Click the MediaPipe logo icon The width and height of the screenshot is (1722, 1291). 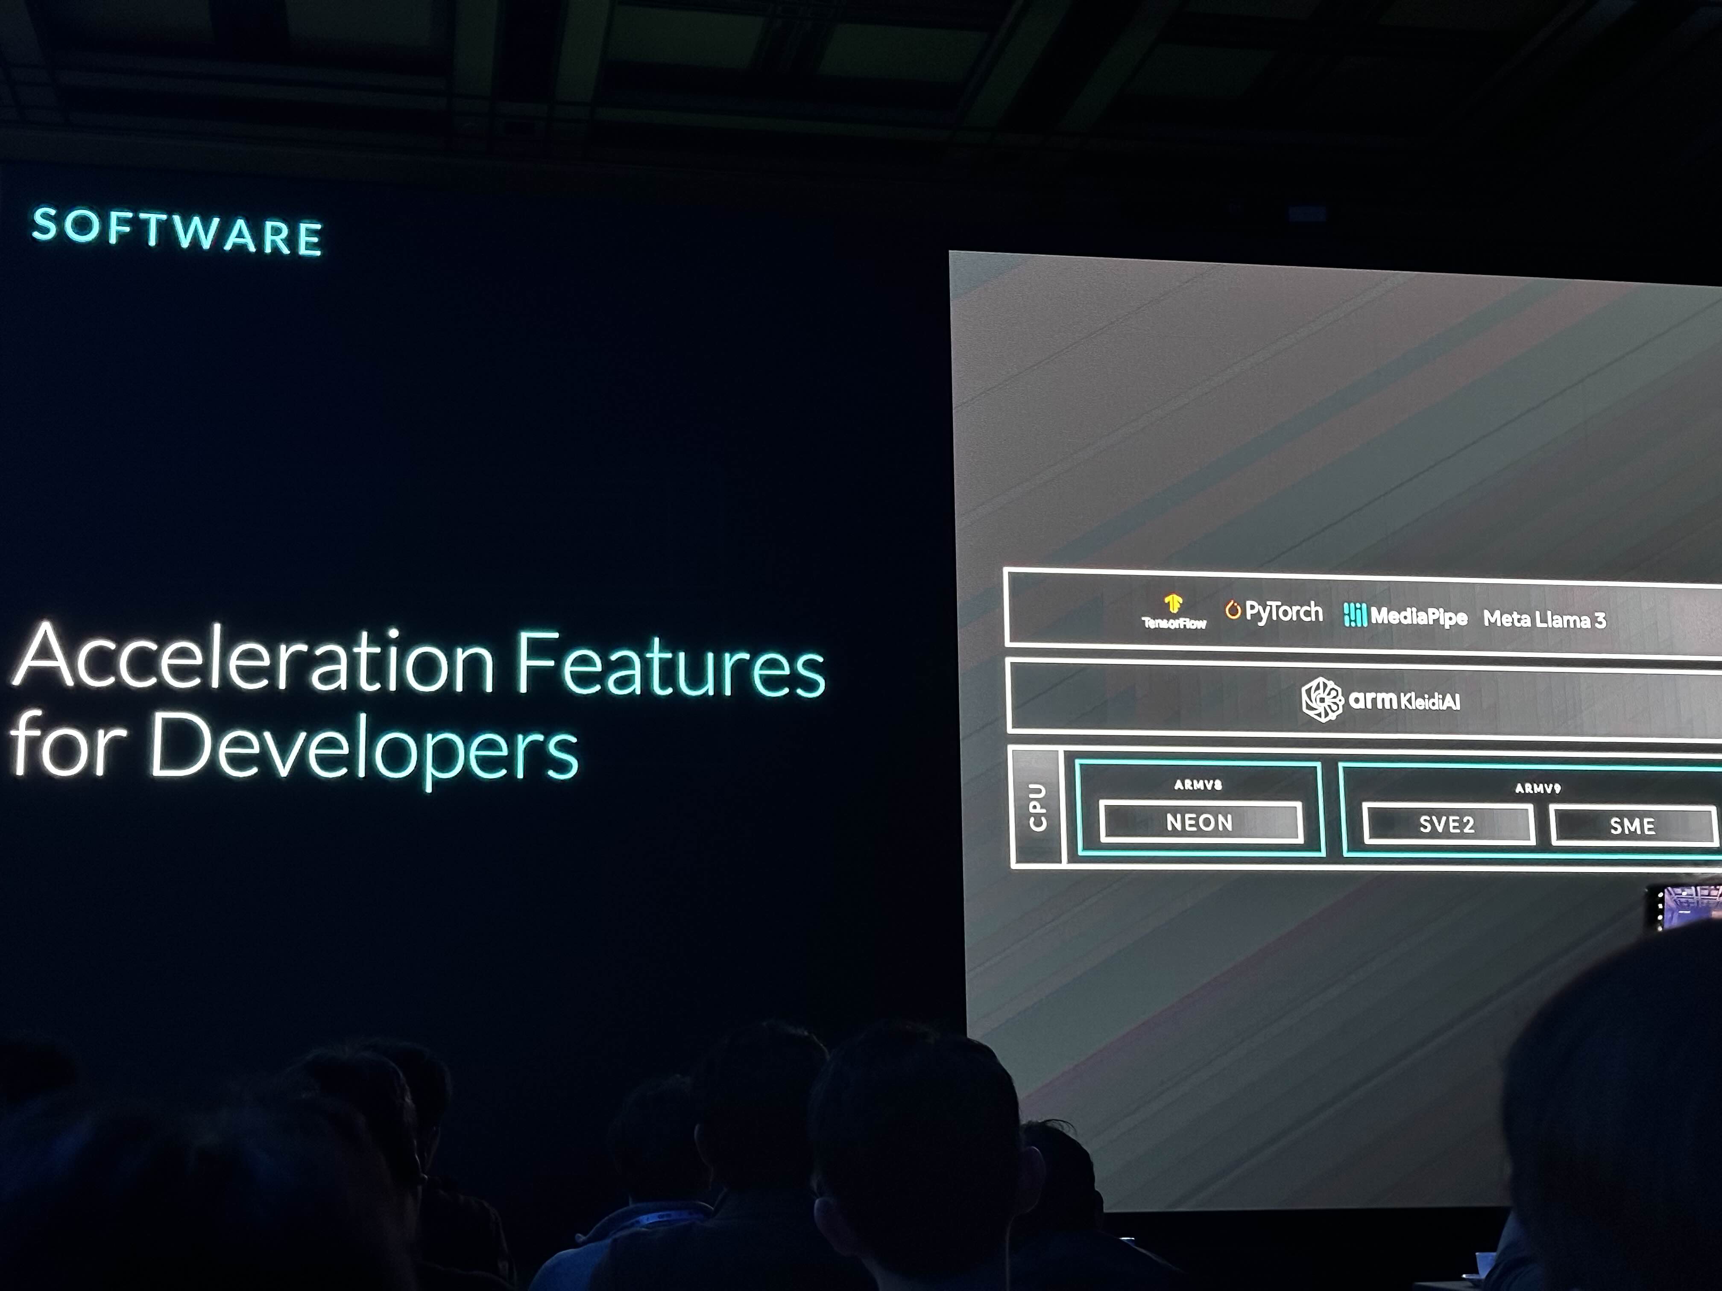tap(1355, 615)
